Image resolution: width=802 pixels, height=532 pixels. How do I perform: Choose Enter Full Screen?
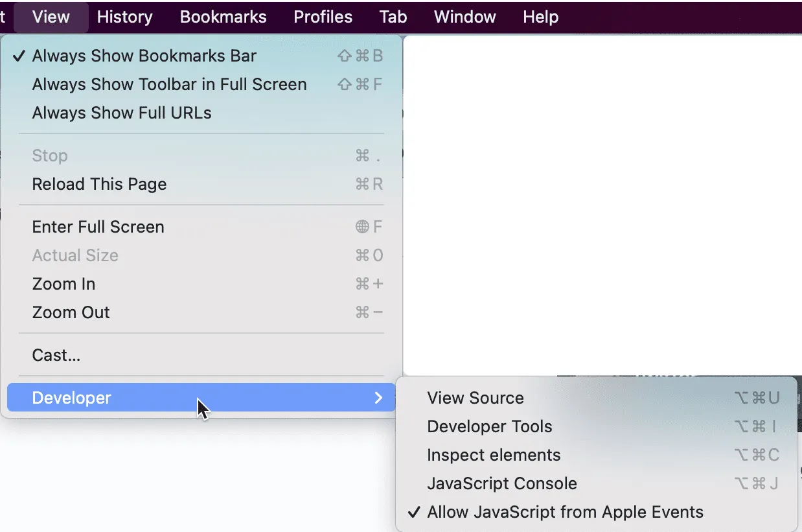pos(98,227)
